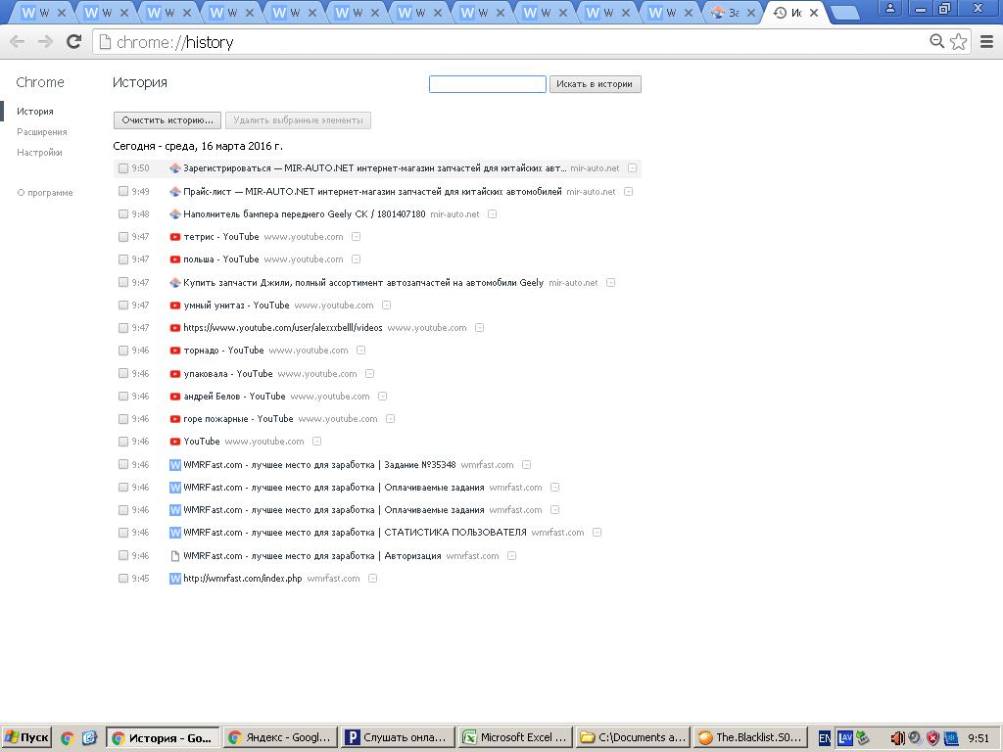1003x752 pixels.
Task: Select the Наполнитель бампера entry checkbox
Action: click(x=123, y=214)
